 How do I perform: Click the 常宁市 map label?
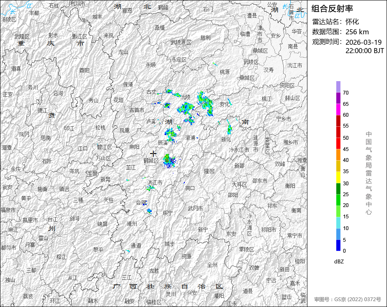(x=294, y=236)
